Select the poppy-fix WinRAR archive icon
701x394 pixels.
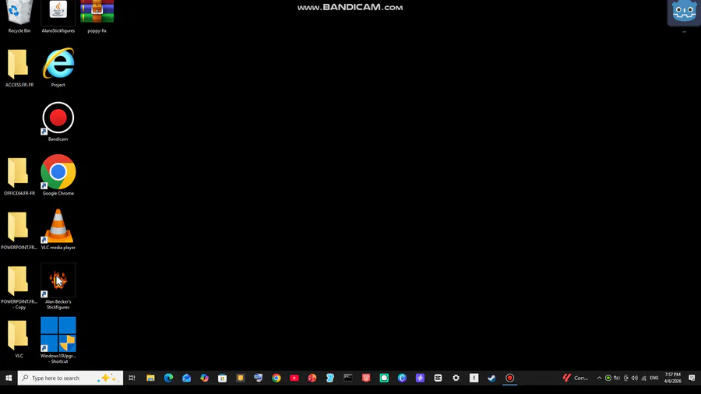(x=97, y=17)
